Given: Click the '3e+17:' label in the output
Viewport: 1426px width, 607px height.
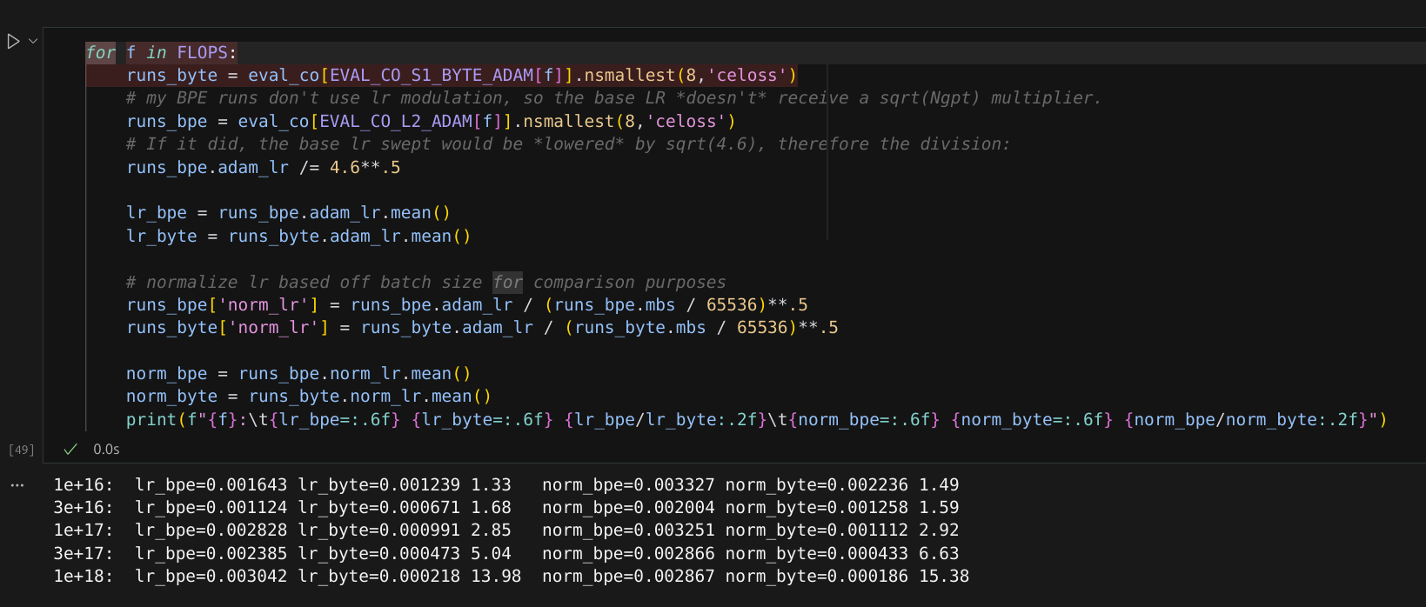Looking at the screenshot, I should click(84, 554).
